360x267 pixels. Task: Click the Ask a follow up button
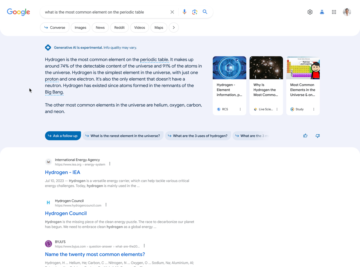coord(63,135)
